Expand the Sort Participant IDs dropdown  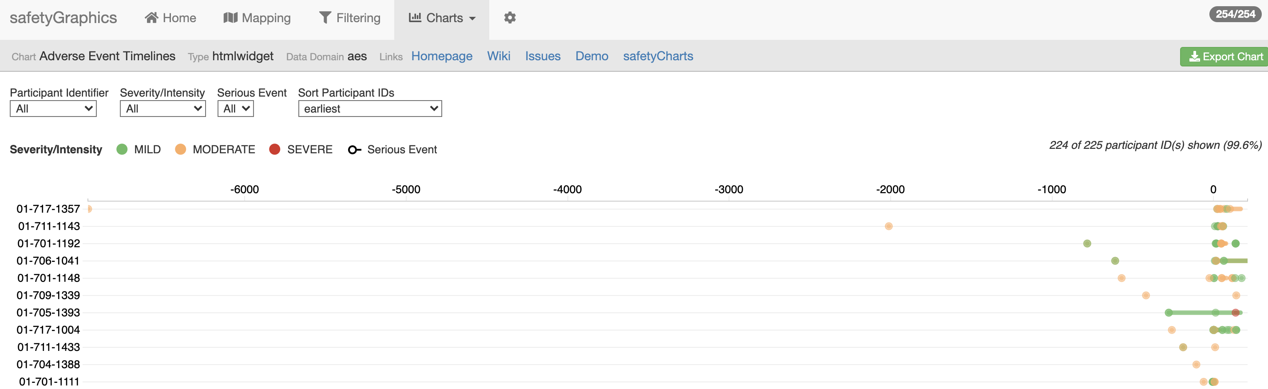[x=370, y=109]
